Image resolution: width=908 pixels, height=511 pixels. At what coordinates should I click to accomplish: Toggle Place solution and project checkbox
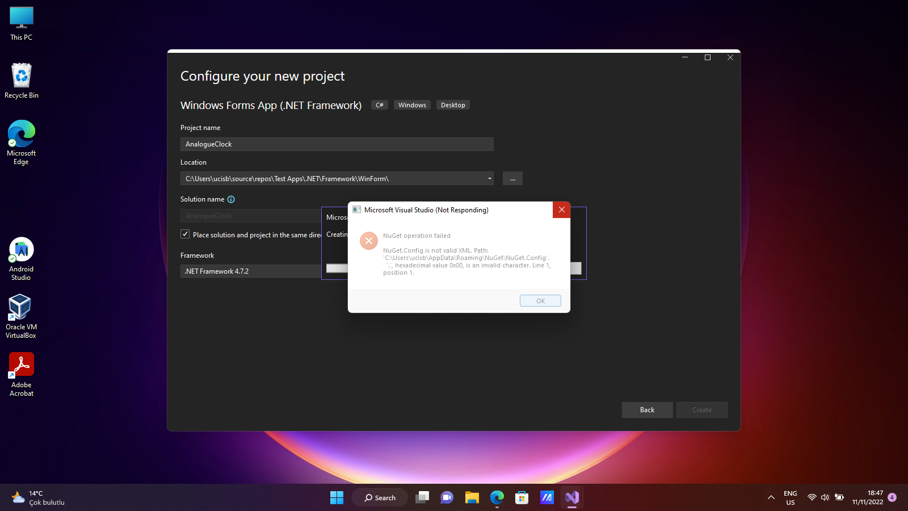185,234
